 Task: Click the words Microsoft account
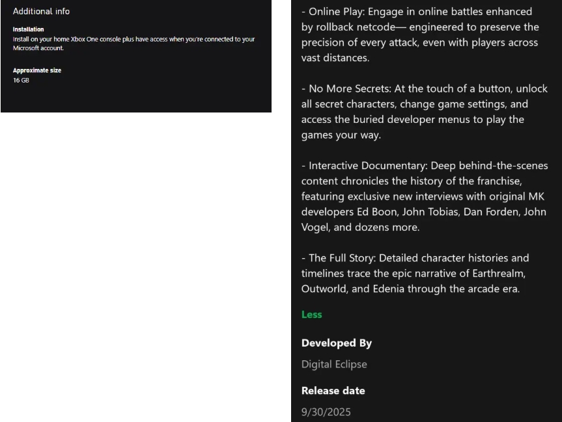point(38,48)
